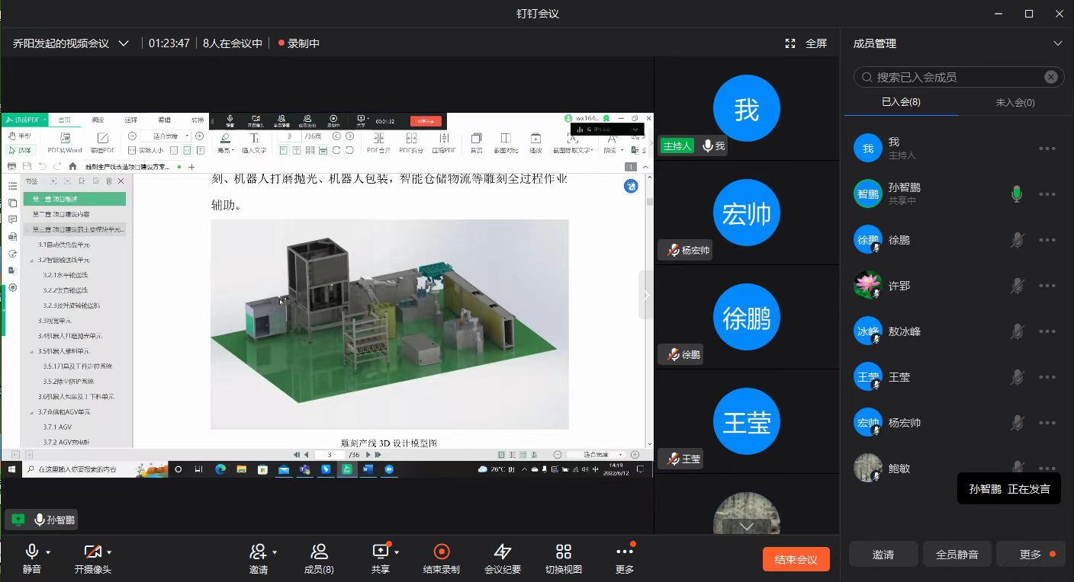Select the 已入会(8) tab

click(x=901, y=102)
